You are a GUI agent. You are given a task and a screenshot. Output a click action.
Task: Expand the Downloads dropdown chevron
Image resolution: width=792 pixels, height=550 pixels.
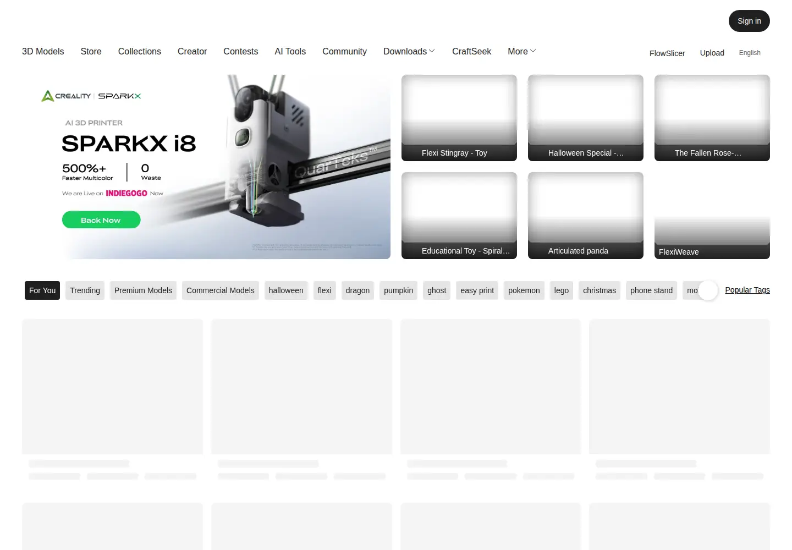click(432, 51)
